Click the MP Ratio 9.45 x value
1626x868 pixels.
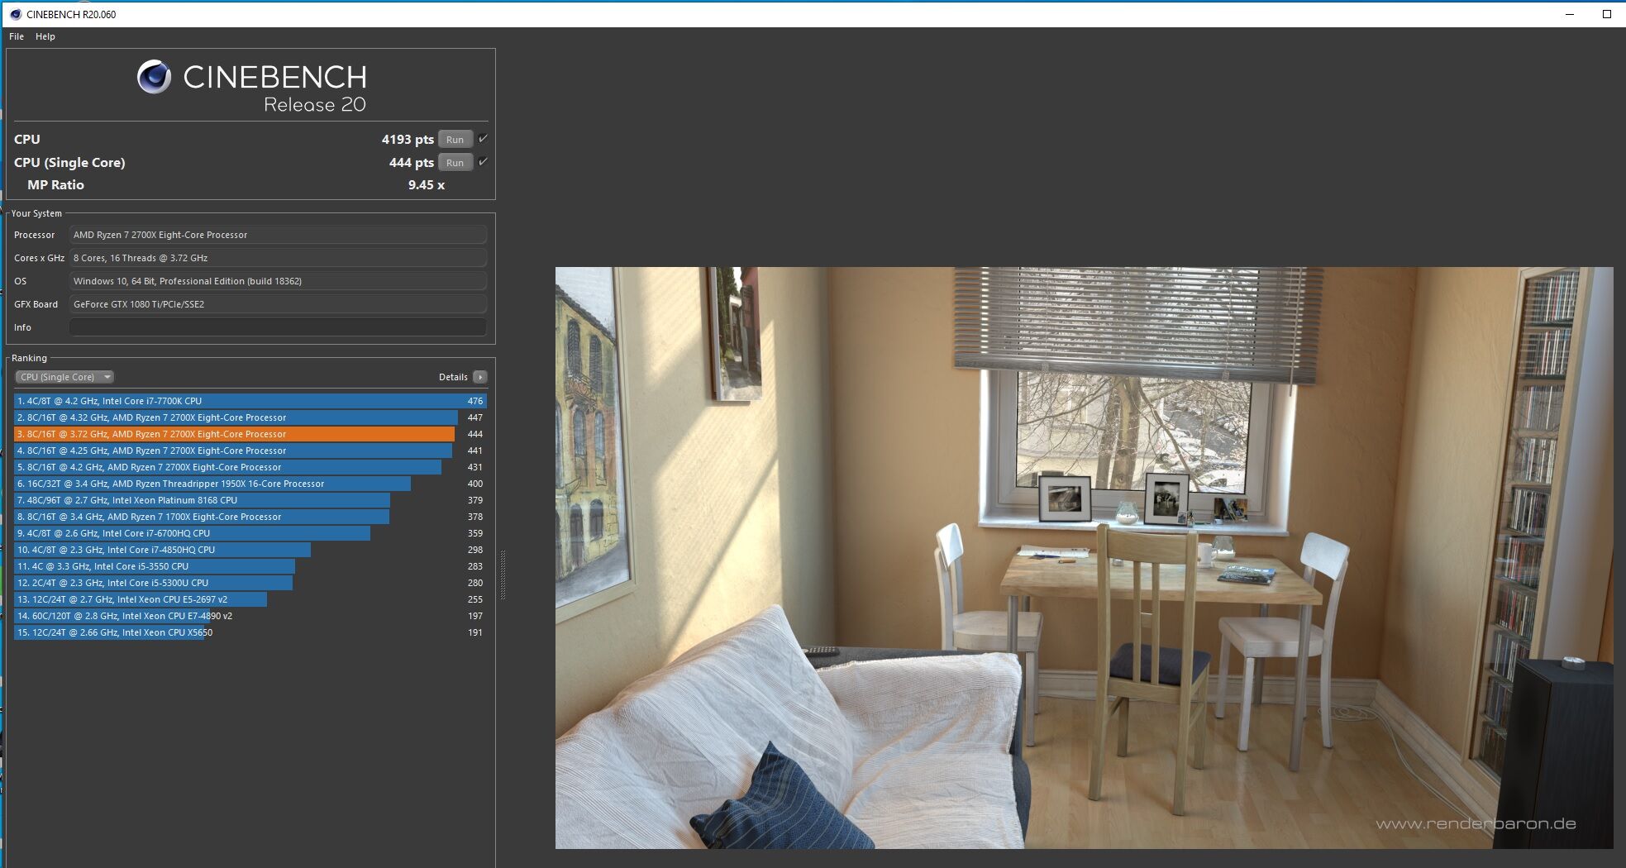(x=426, y=185)
